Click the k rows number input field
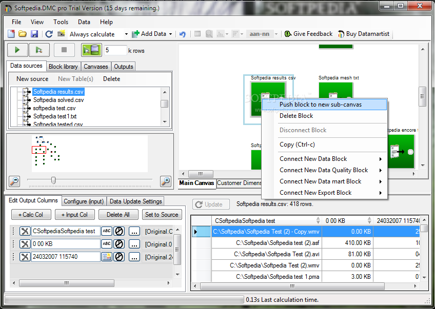This screenshot has width=435, height=309. pos(115,50)
